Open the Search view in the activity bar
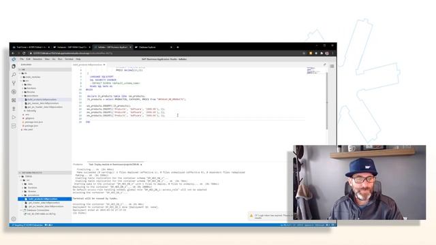The height and width of the screenshot is (245, 436). [14, 75]
